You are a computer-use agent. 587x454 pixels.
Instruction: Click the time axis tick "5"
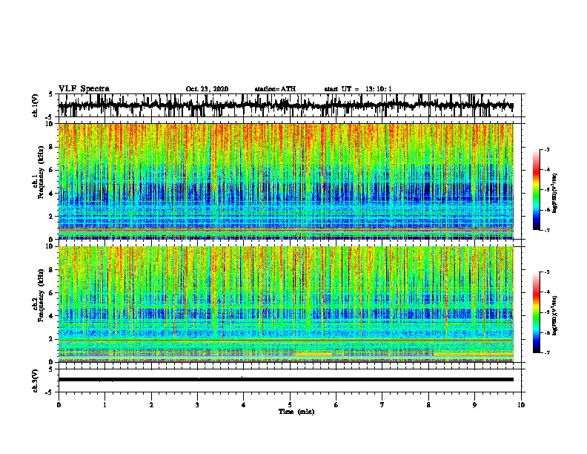[x=290, y=405]
